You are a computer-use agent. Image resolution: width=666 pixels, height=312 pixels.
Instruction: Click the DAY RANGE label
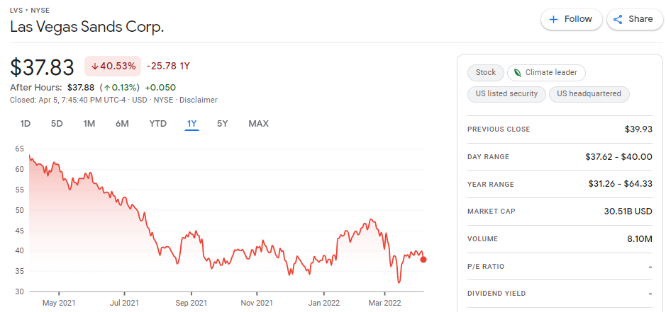pos(488,157)
